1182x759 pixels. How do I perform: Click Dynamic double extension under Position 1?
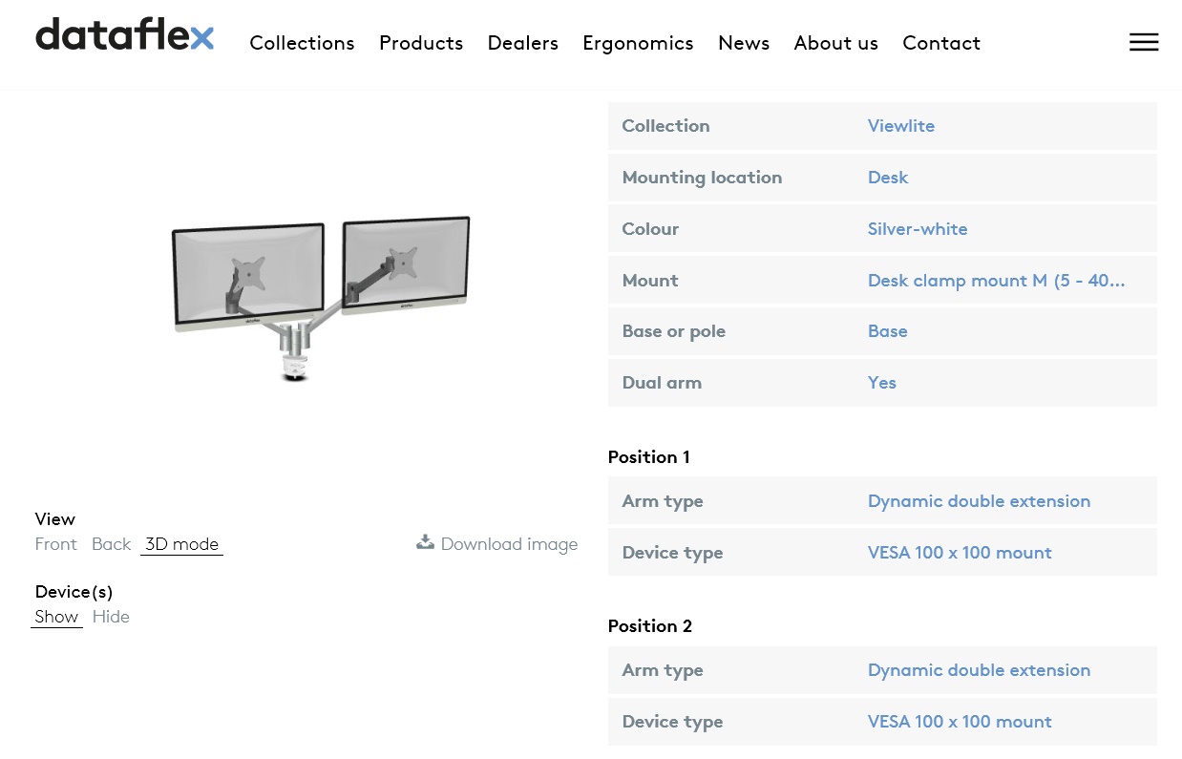click(x=979, y=501)
